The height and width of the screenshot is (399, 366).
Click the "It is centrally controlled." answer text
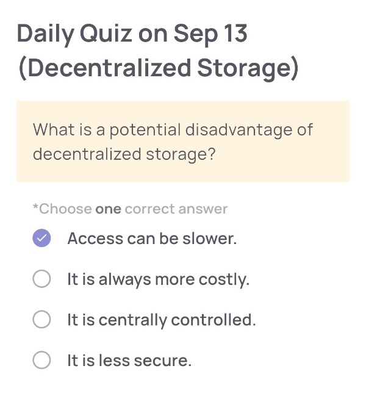coord(161,320)
